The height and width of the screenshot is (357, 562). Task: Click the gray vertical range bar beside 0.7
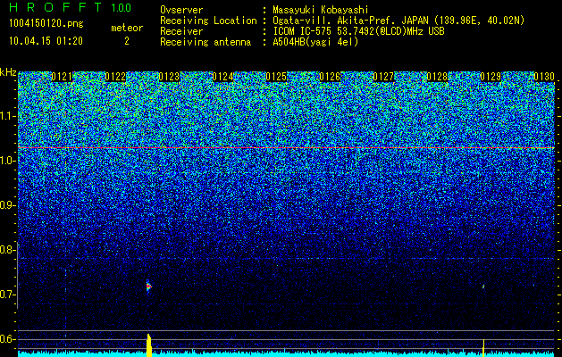click(x=18, y=275)
